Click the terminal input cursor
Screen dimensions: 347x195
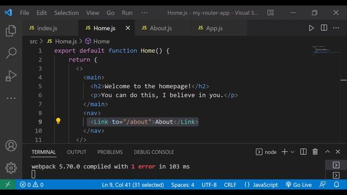tap(34, 174)
